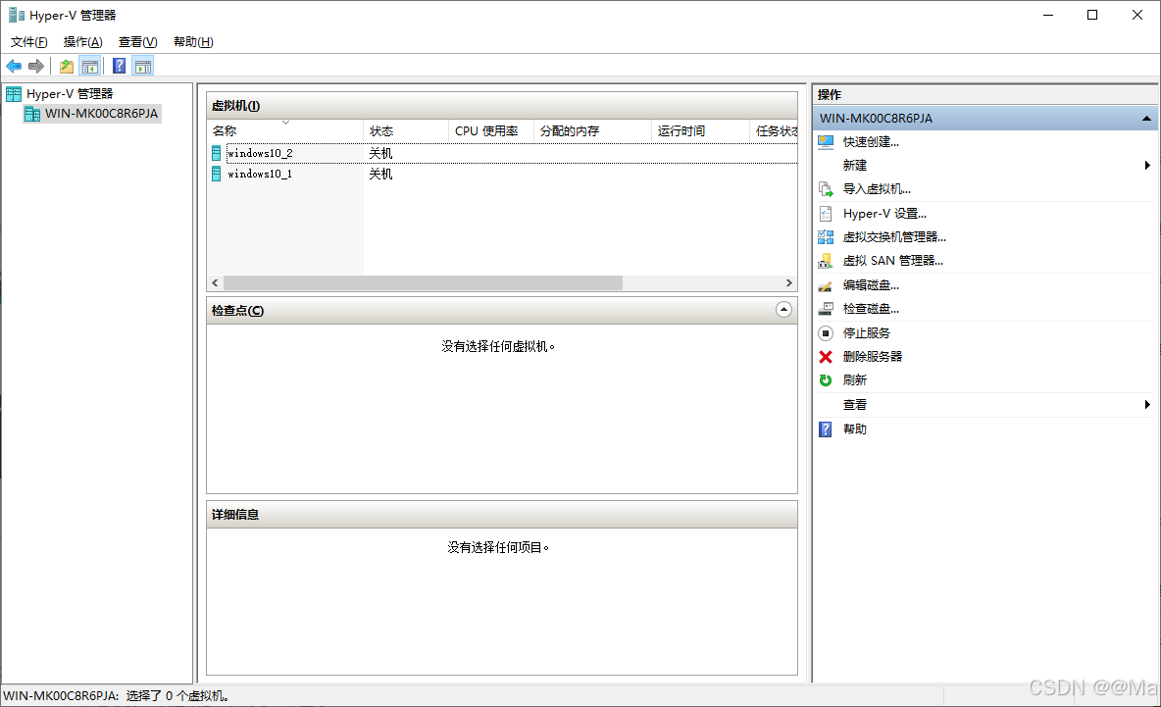Open the blue question mark help toolbar icon

click(x=120, y=67)
